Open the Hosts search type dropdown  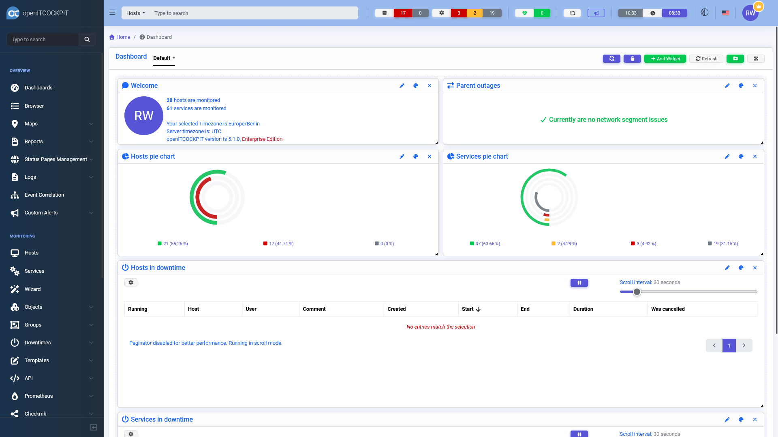tap(135, 13)
